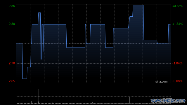Click the 2.80 price axis label
This screenshot has width=187, height=105.
point(12,24)
